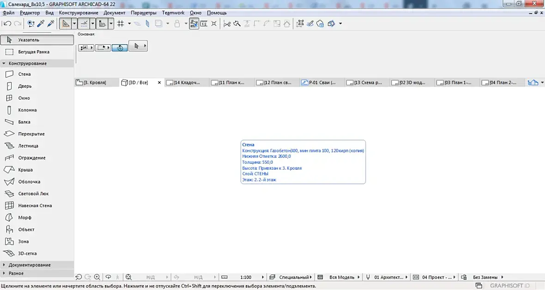This screenshot has width=545, height=290.
Task: Open the Файл menu
Action: (9, 13)
